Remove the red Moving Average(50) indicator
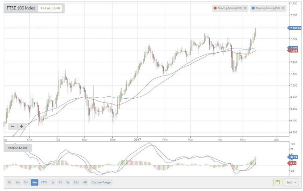Viewport: 303px width, 191px height. pos(245,8)
